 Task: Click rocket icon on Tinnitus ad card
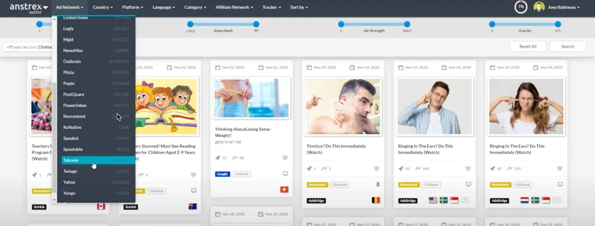pos(309,169)
